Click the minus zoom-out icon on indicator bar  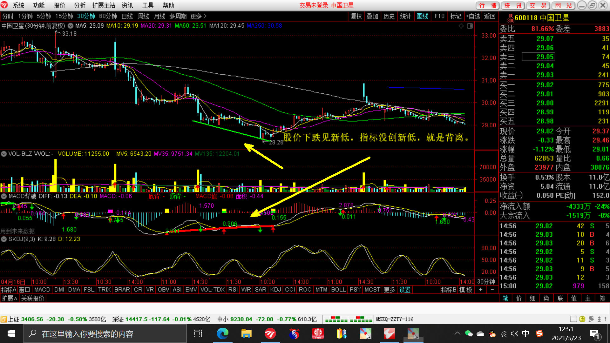click(x=492, y=290)
